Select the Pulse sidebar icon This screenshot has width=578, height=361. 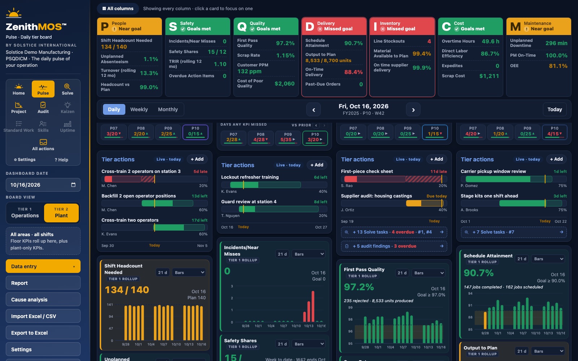(x=43, y=89)
